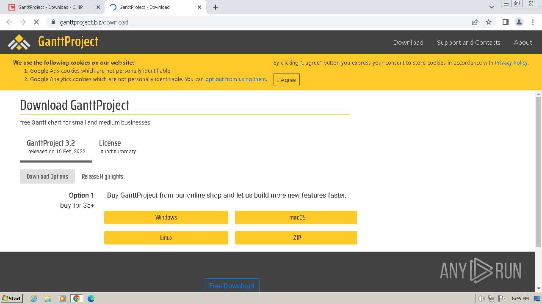Image resolution: width=542 pixels, height=304 pixels.
Task: Open a new browser tab
Action: click(216, 7)
